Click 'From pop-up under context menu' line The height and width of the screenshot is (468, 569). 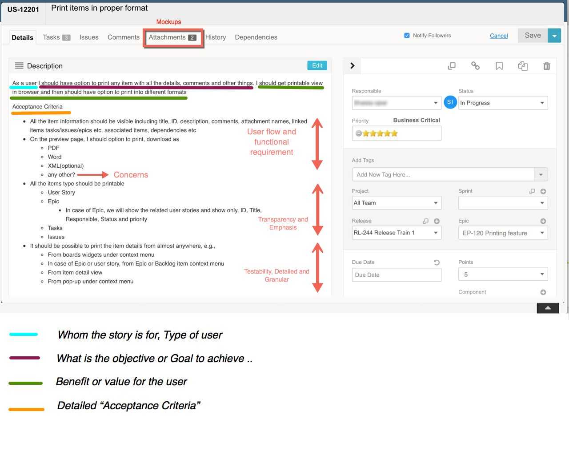91,282
